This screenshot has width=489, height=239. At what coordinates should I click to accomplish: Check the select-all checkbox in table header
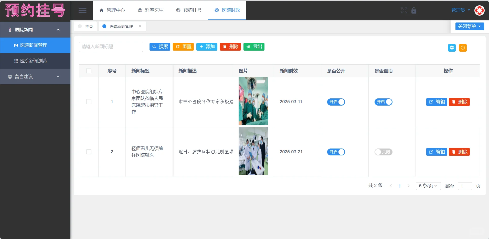click(x=89, y=71)
